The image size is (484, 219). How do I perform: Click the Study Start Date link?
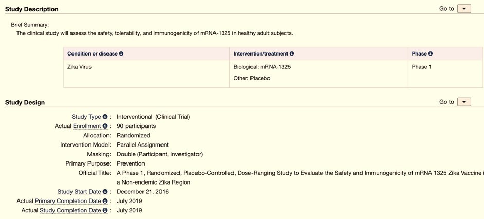(x=79, y=192)
